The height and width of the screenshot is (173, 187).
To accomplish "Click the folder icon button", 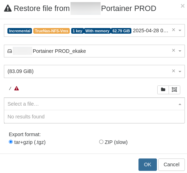I will click(x=163, y=90).
